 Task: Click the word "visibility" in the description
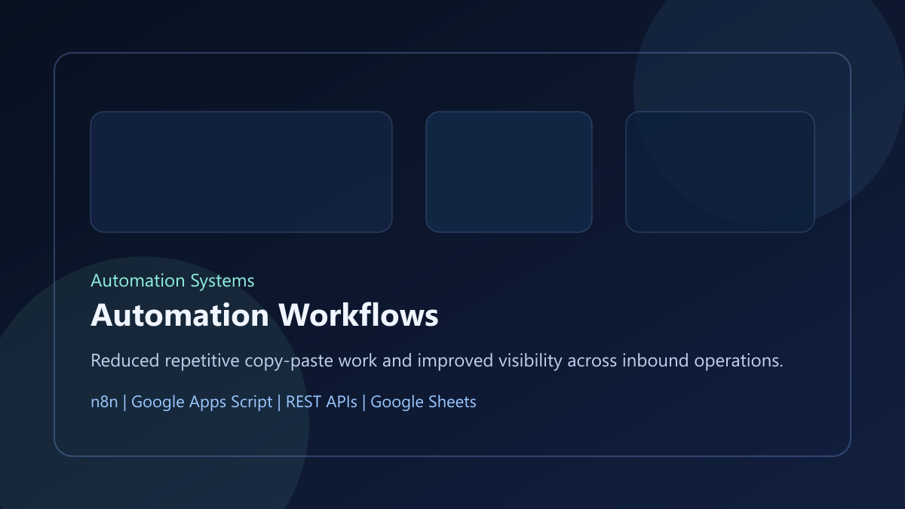tap(529, 361)
